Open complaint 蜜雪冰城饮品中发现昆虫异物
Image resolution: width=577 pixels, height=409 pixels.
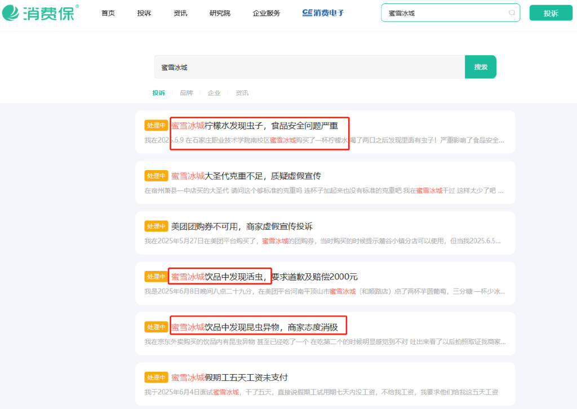point(254,327)
